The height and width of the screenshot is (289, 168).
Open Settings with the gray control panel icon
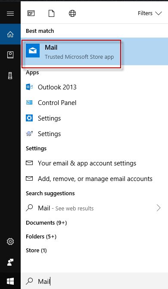click(x=94, y=134)
